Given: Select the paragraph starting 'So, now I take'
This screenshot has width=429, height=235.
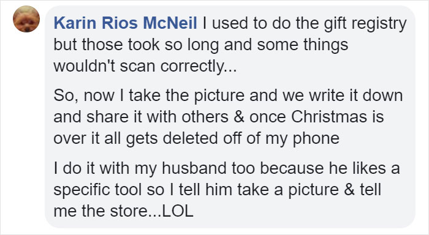Looking at the screenshot, I should 228,117.
